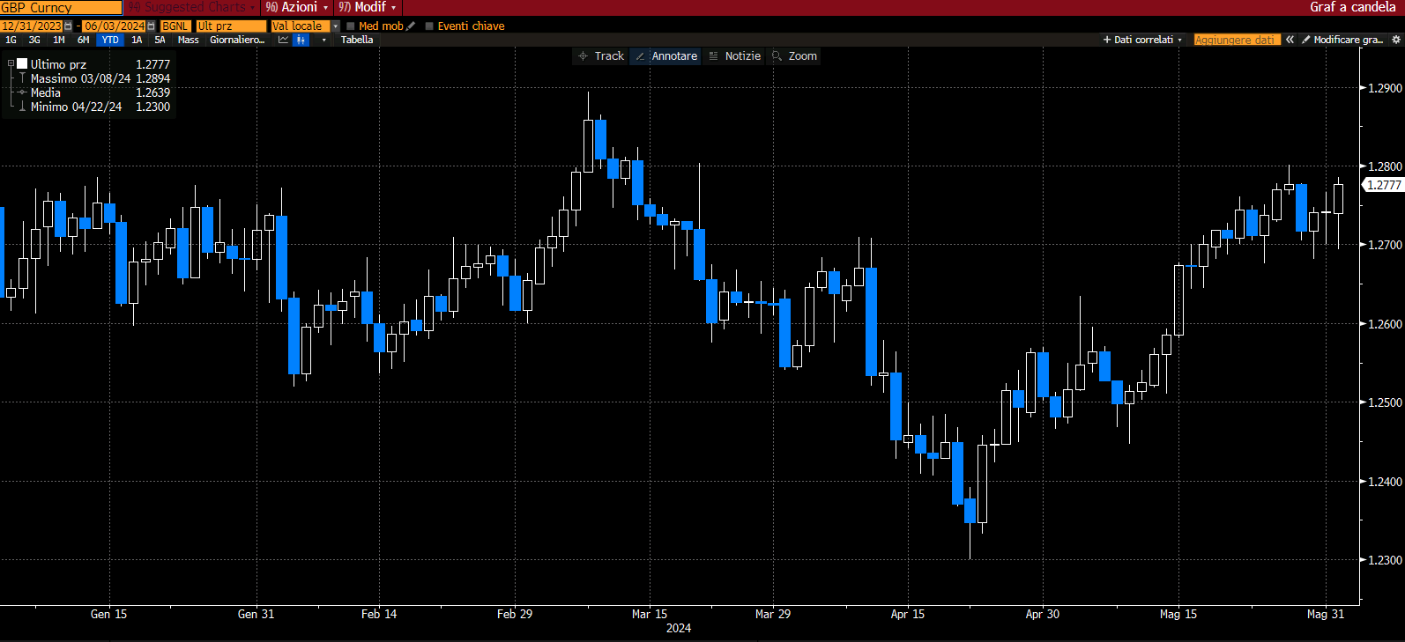Select the 5A time range tab

(160, 40)
